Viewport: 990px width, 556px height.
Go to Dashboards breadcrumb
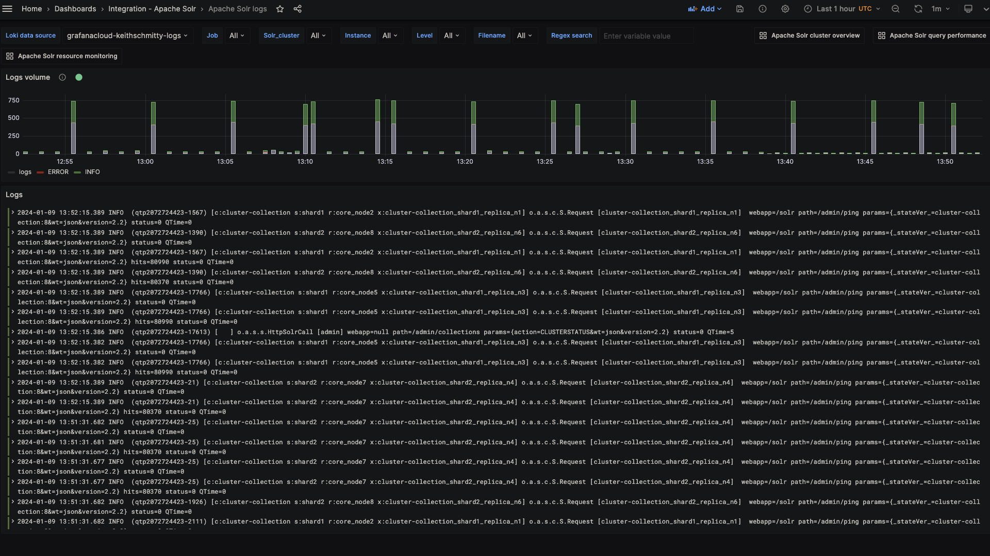point(75,9)
